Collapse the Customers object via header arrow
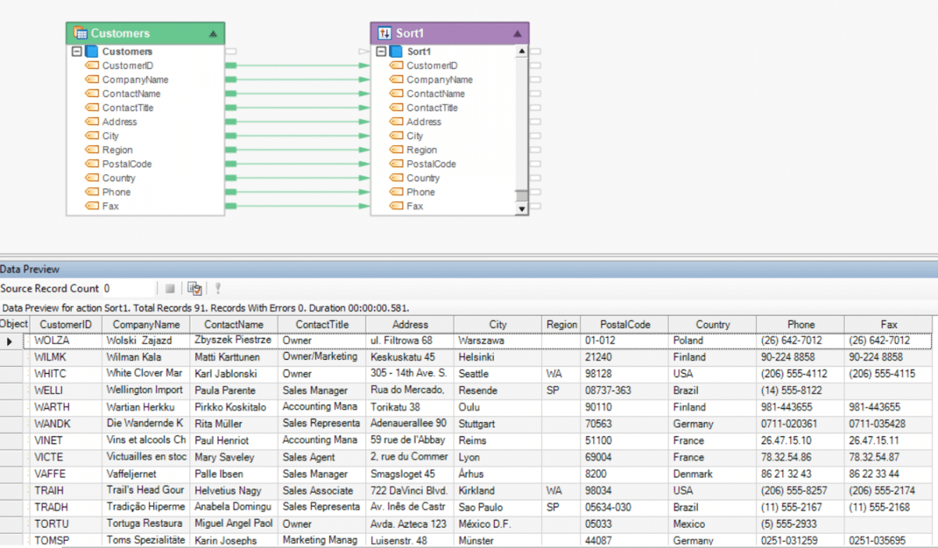Viewport: 938px width, 548px height. click(x=213, y=34)
